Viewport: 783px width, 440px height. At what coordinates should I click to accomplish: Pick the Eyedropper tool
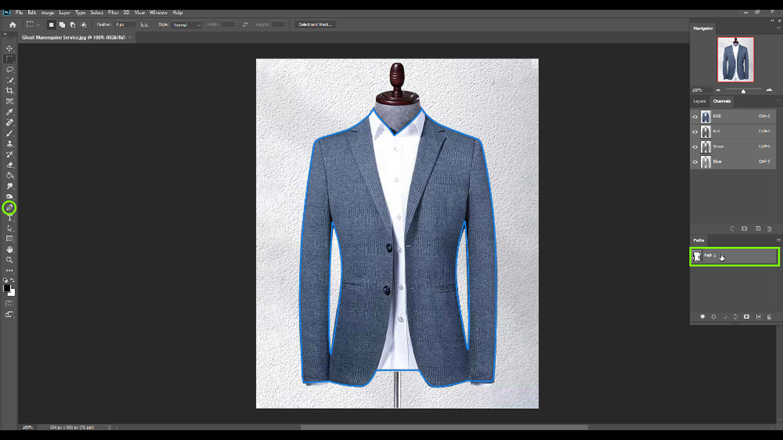(x=9, y=112)
